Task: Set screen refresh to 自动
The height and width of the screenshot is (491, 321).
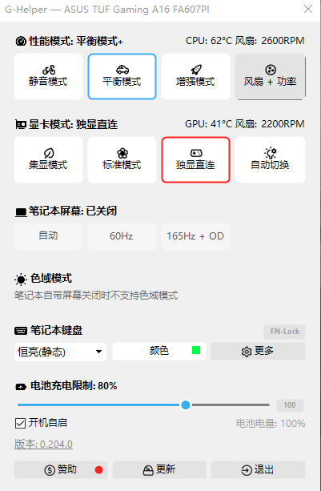Action: click(x=48, y=236)
